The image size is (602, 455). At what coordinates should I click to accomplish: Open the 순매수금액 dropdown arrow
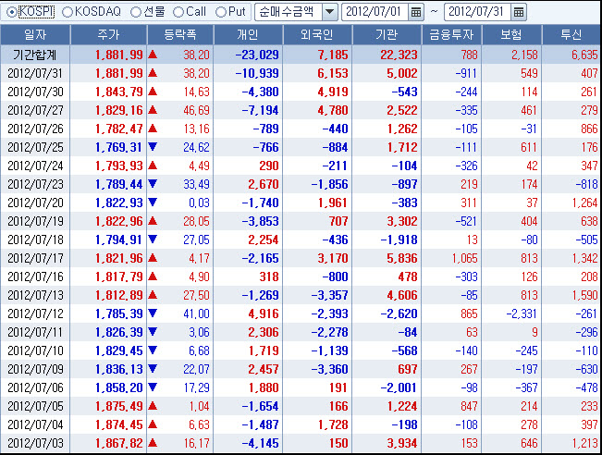pos(329,12)
